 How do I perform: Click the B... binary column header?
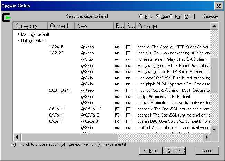point(120,26)
